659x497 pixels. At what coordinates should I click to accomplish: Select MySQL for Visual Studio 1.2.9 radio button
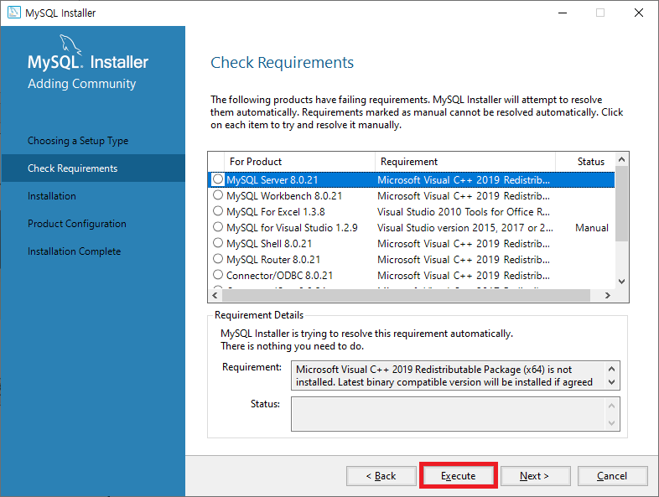coord(218,227)
